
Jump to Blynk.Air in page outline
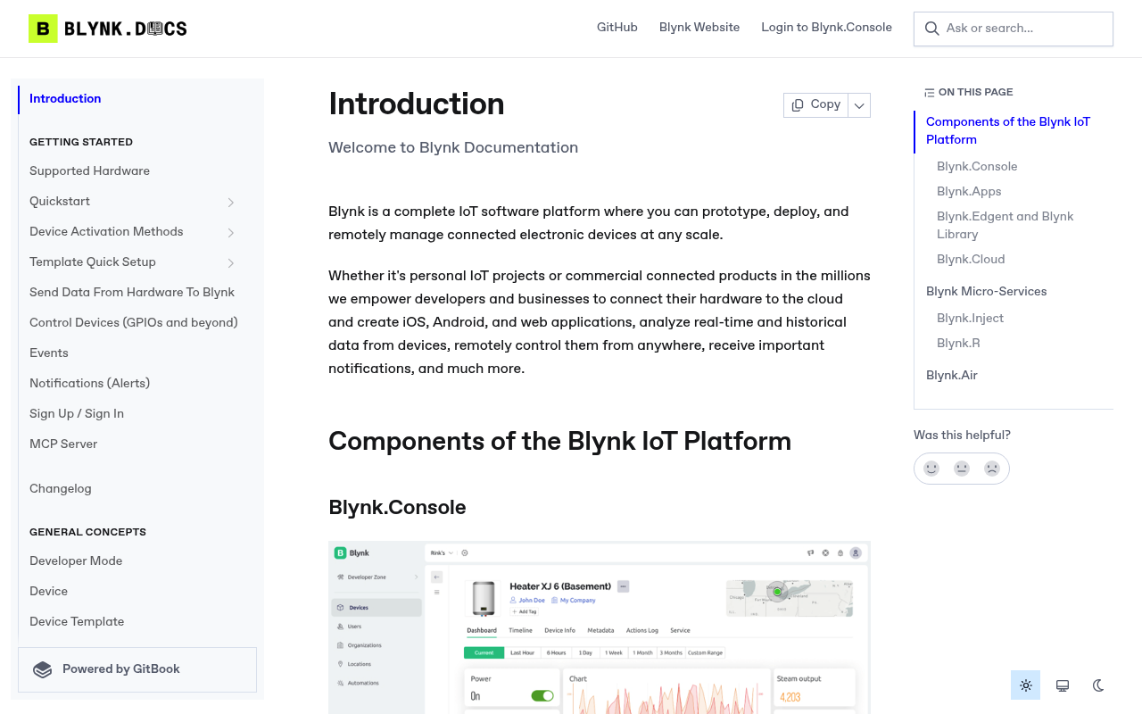[952, 376]
